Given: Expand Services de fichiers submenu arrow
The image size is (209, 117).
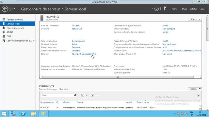Looking at the screenshot, I should [34, 41].
